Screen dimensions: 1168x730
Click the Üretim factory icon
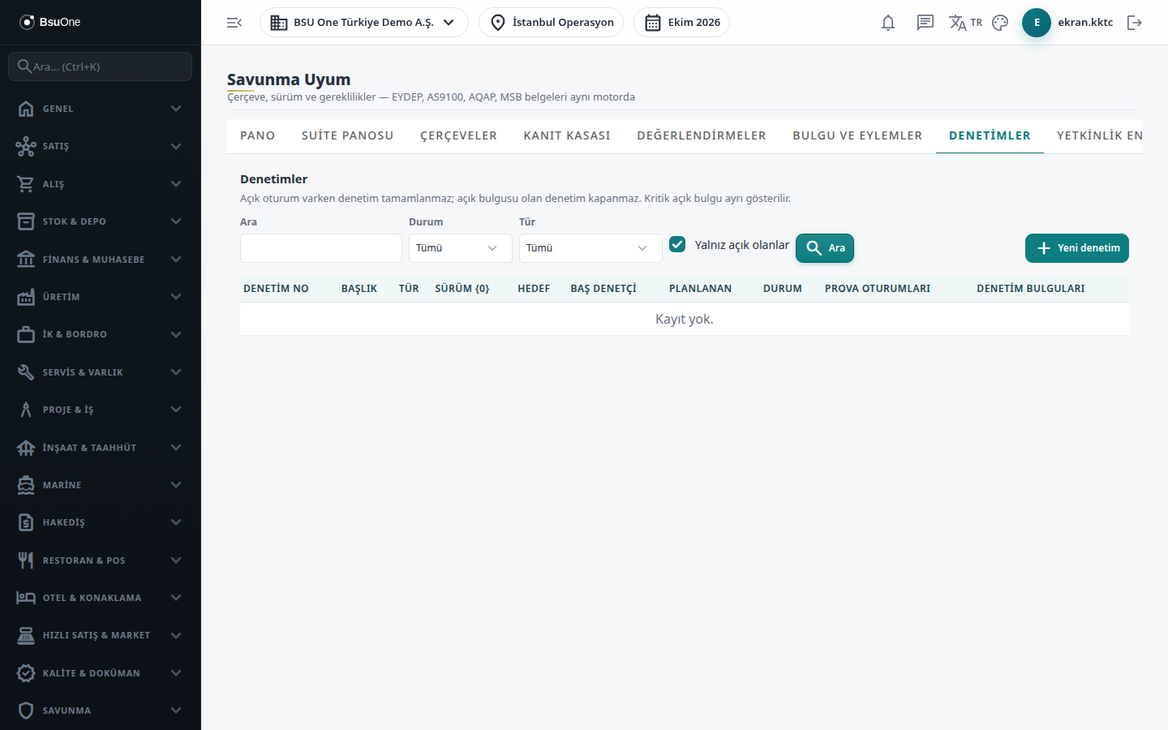coord(26,297)
